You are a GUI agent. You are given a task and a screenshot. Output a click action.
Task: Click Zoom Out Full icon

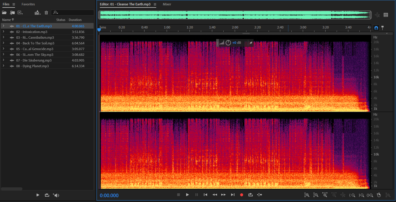pos(343,195)
